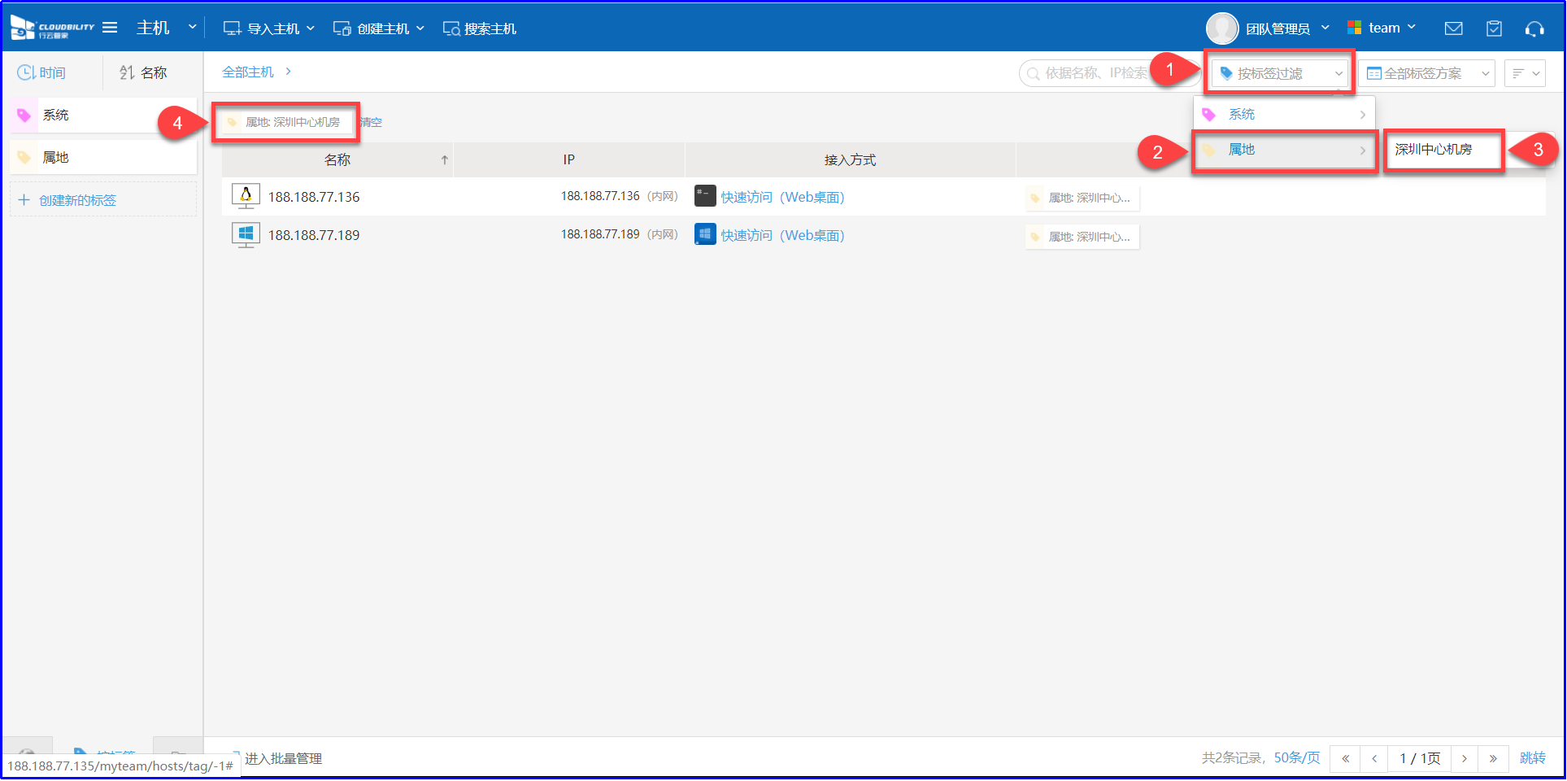Click the team administrator avatar
1567x781 pixels.
click(1221, 28)
